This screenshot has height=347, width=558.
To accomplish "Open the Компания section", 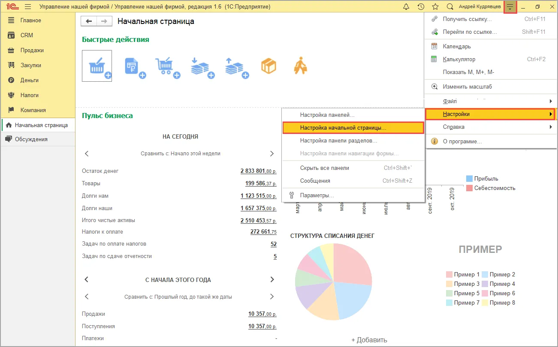I will (38, 110).
